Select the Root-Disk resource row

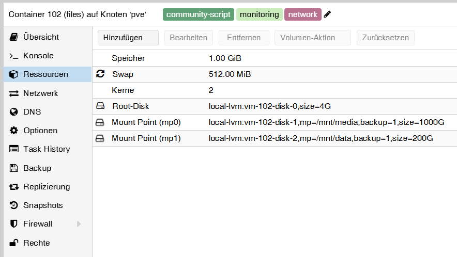point(274,106)
